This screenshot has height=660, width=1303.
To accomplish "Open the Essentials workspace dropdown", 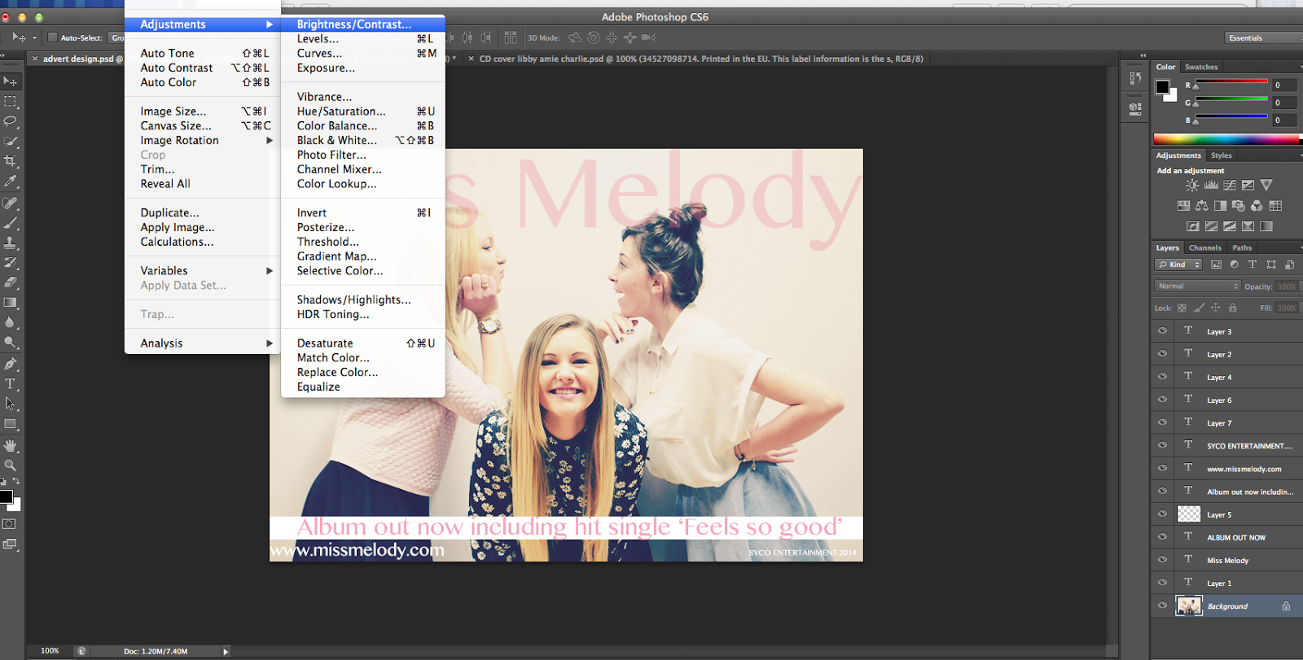I will click(x=1264, y=37).
